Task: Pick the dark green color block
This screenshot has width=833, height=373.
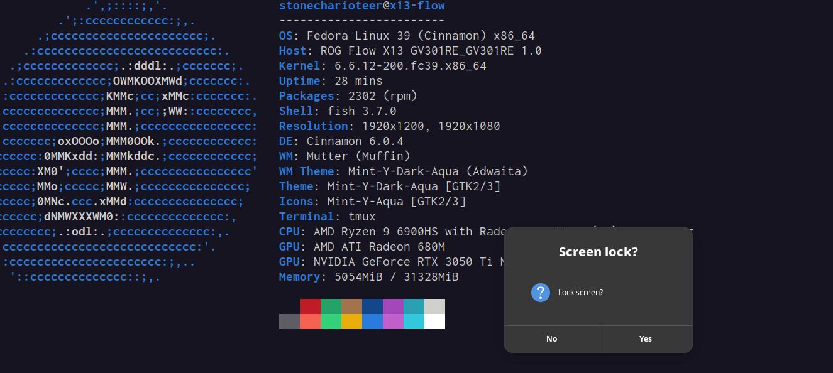Action: (331, 306)
